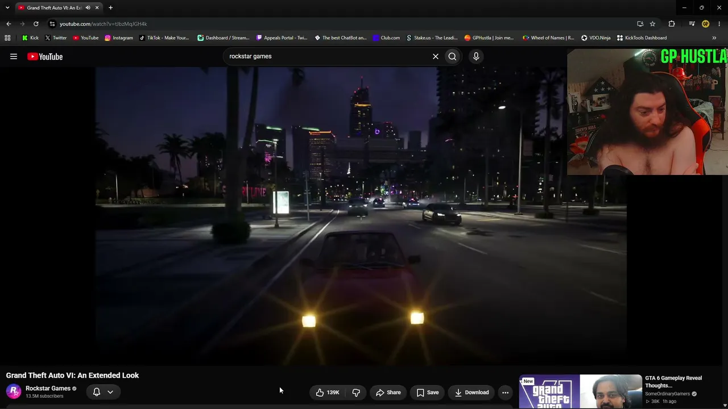The image size is (728, 409).
Task: Open the Chrome profile avatar
Action: (x=705, y=24)
